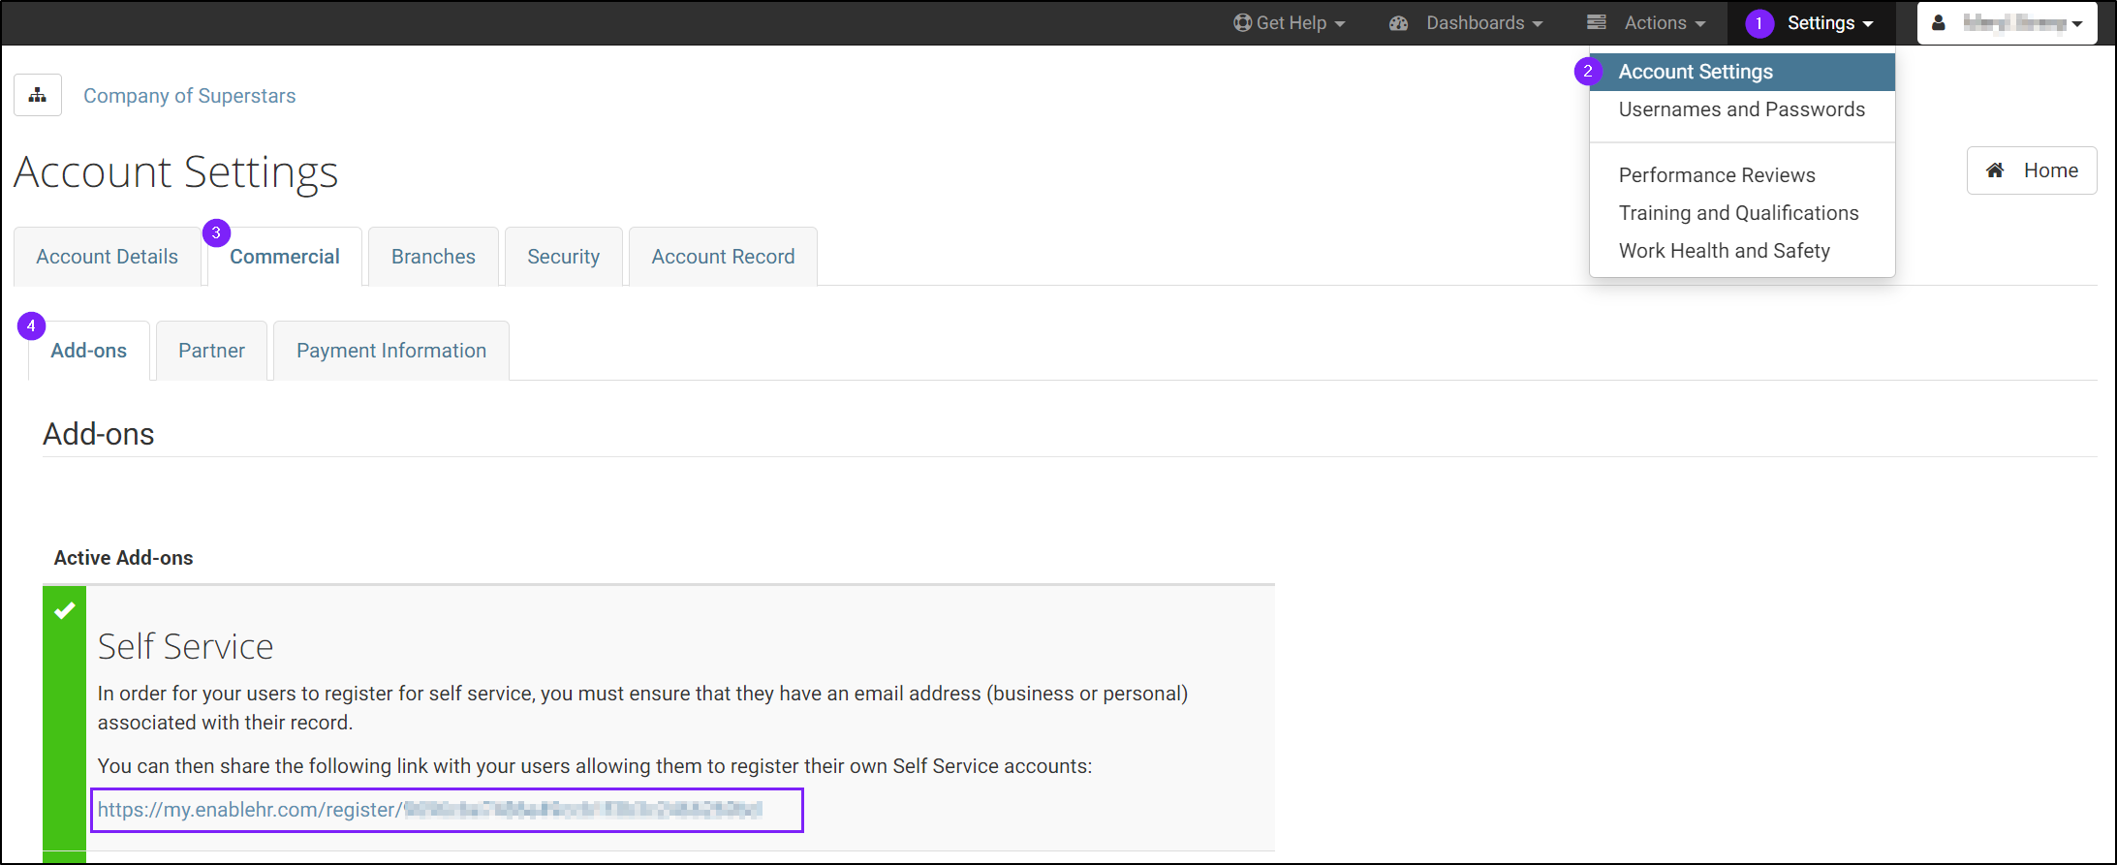The image size is (2117, 865).
Task: Click the Company of Superstars link
Action: pyautogui.click(x=189, y=96)
